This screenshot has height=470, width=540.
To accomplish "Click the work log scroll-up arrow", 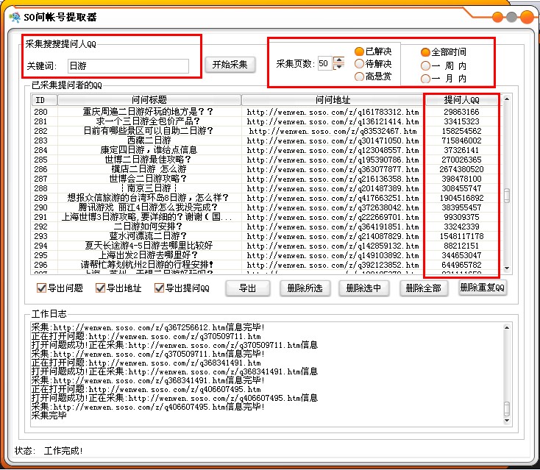I will tap(507, 327).
